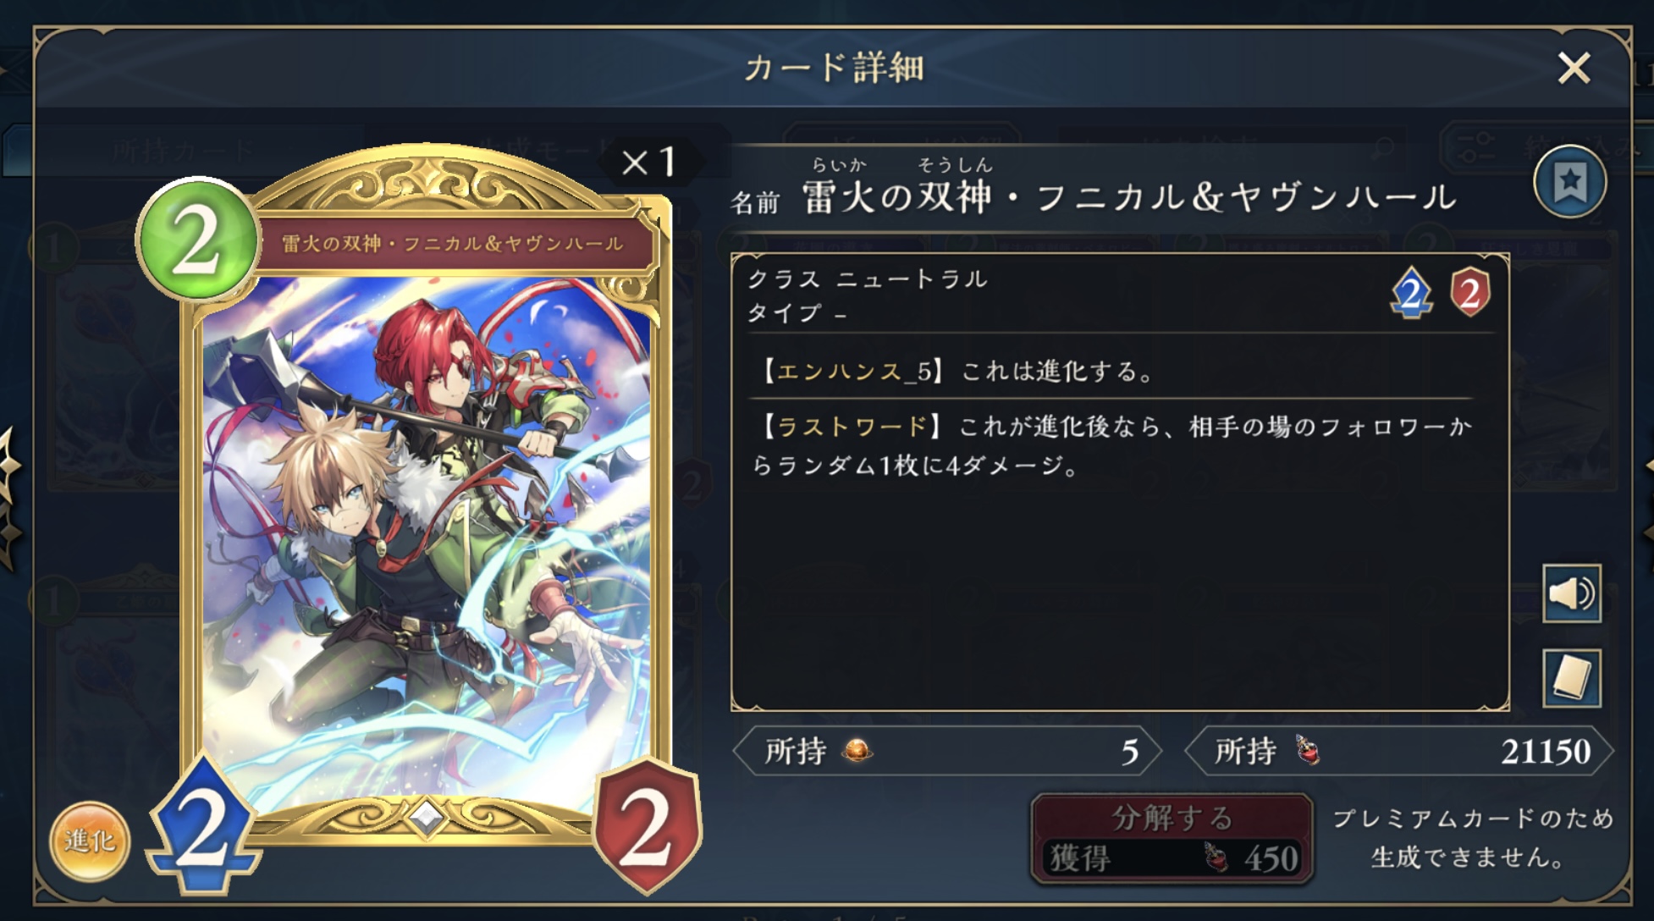This screenshot has width=1654, height=921.
Task: Click the orange orb currency icon
Action: pos(857,751)
